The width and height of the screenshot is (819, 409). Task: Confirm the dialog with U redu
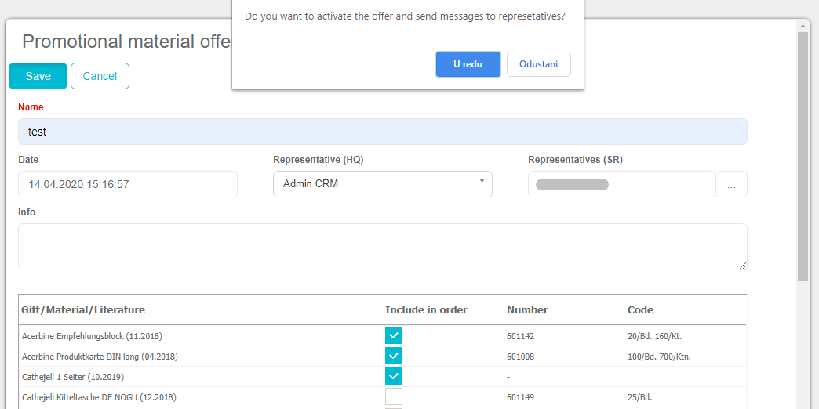coord(468,64)
